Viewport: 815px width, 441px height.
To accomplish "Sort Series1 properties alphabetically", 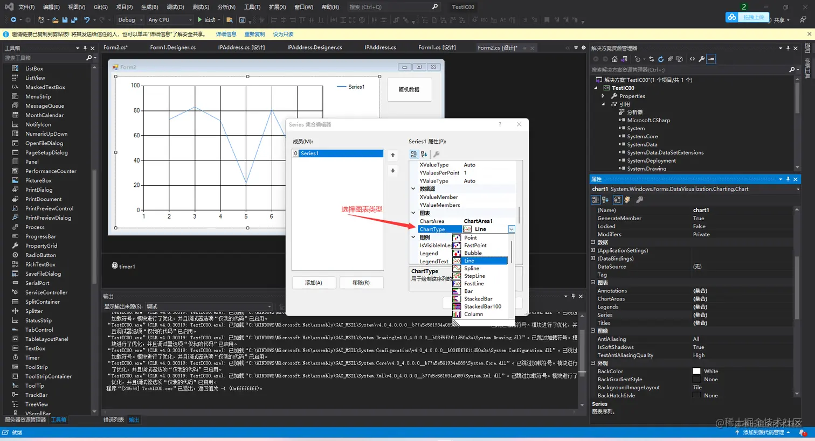I will tap(424, 154).
